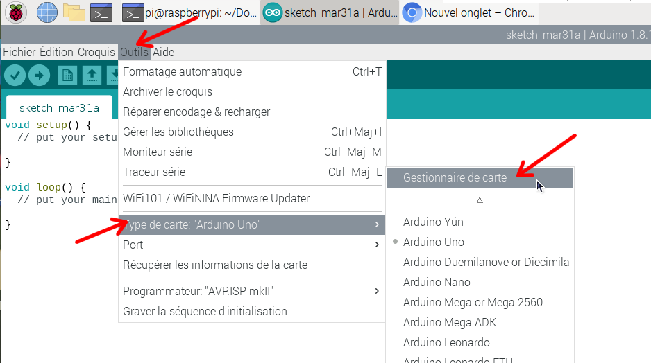This screenshot has width=651, height=363.
Task: Select Arduino Mega or Mega 2560 board
Action: tap(480, 303)
